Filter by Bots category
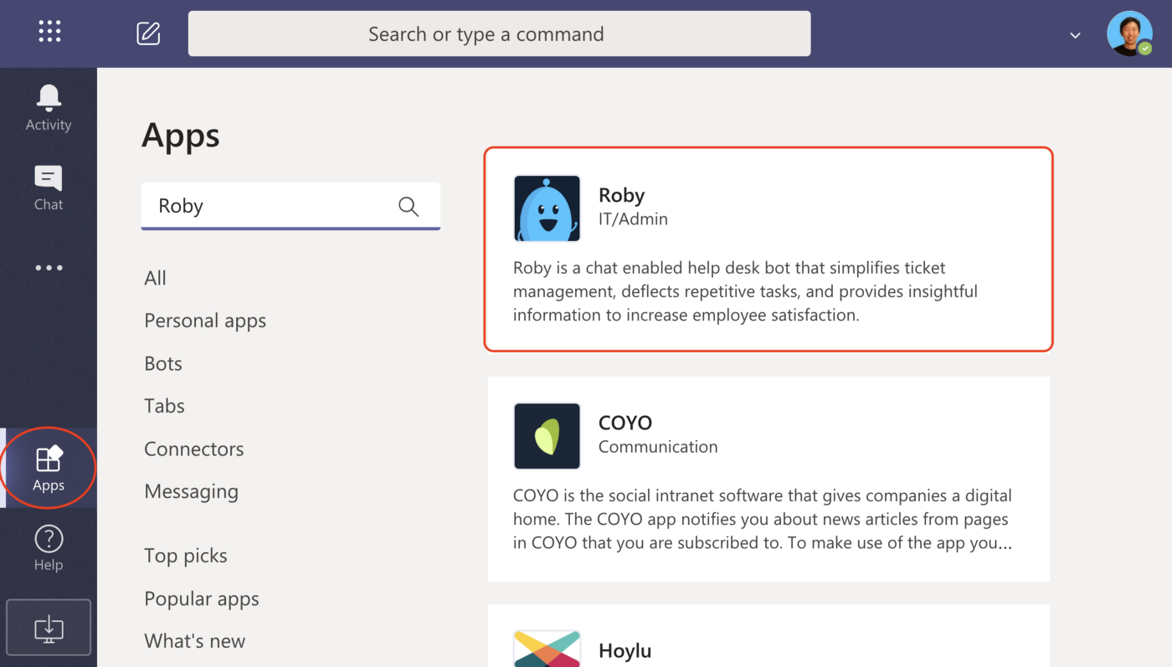 click(x=163, y=363)
